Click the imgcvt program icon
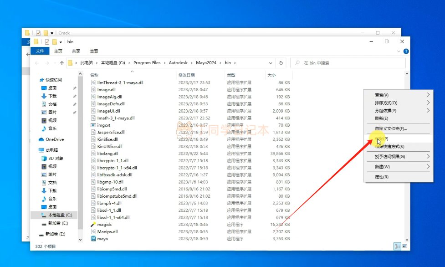The width and height of the screenshot is (445, 267). click(x=93, y=125)
